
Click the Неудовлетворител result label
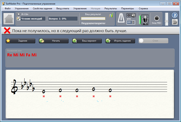click(93, 23)
